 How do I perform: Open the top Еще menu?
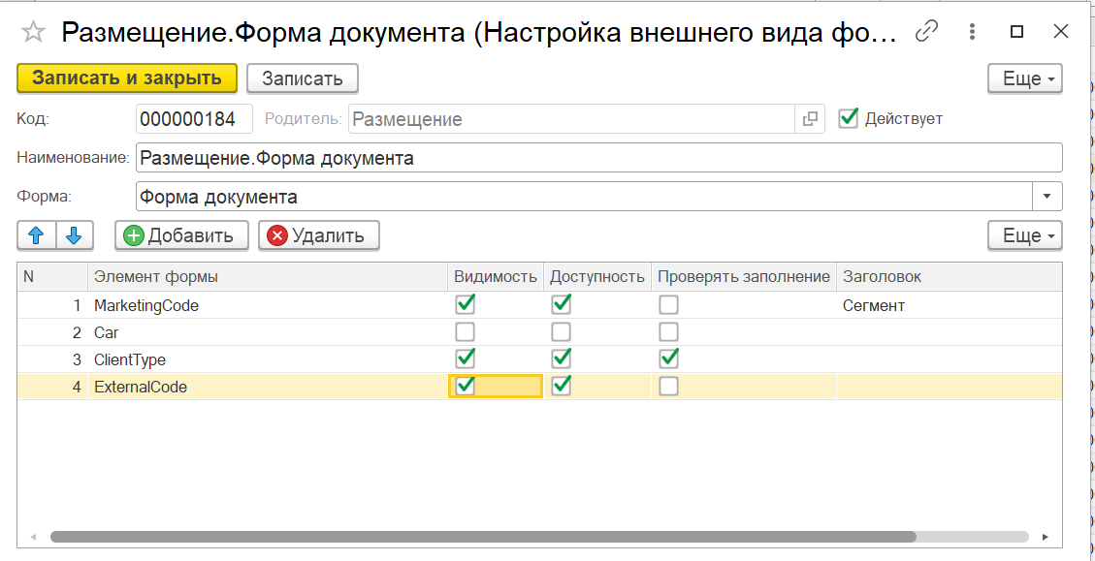coord(1025,78)
